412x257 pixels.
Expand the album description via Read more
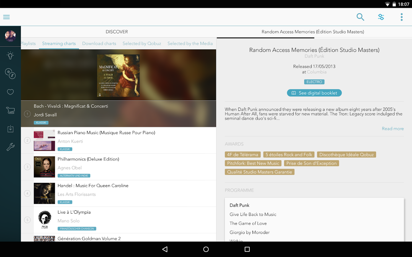coord(393,128)
